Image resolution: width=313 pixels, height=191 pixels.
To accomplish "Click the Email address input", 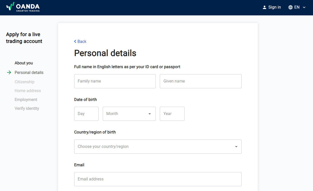I will pos(158,179).
